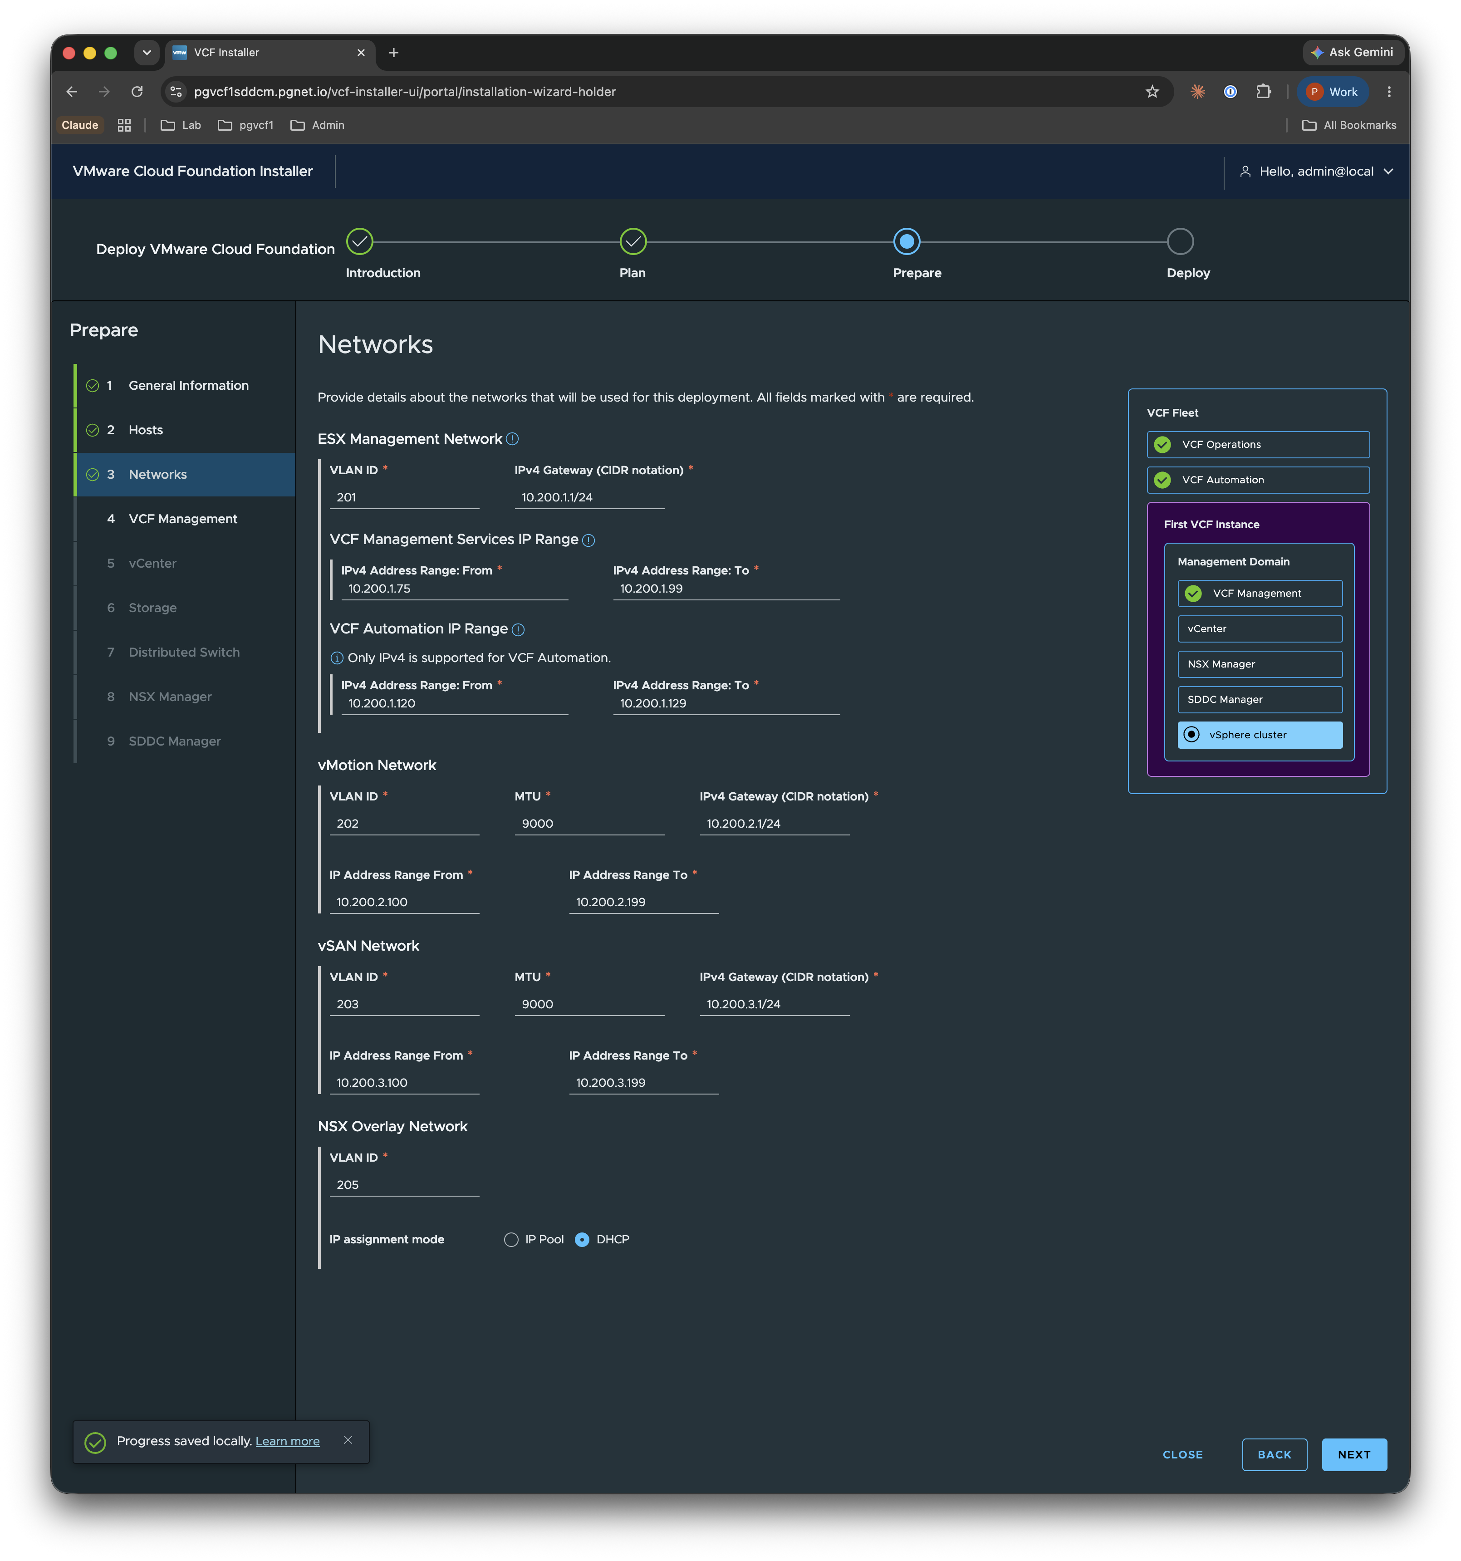Click the VCF Automation IP Range info icon
This screenshot has height=1561, width=1461.
[518, 630]
